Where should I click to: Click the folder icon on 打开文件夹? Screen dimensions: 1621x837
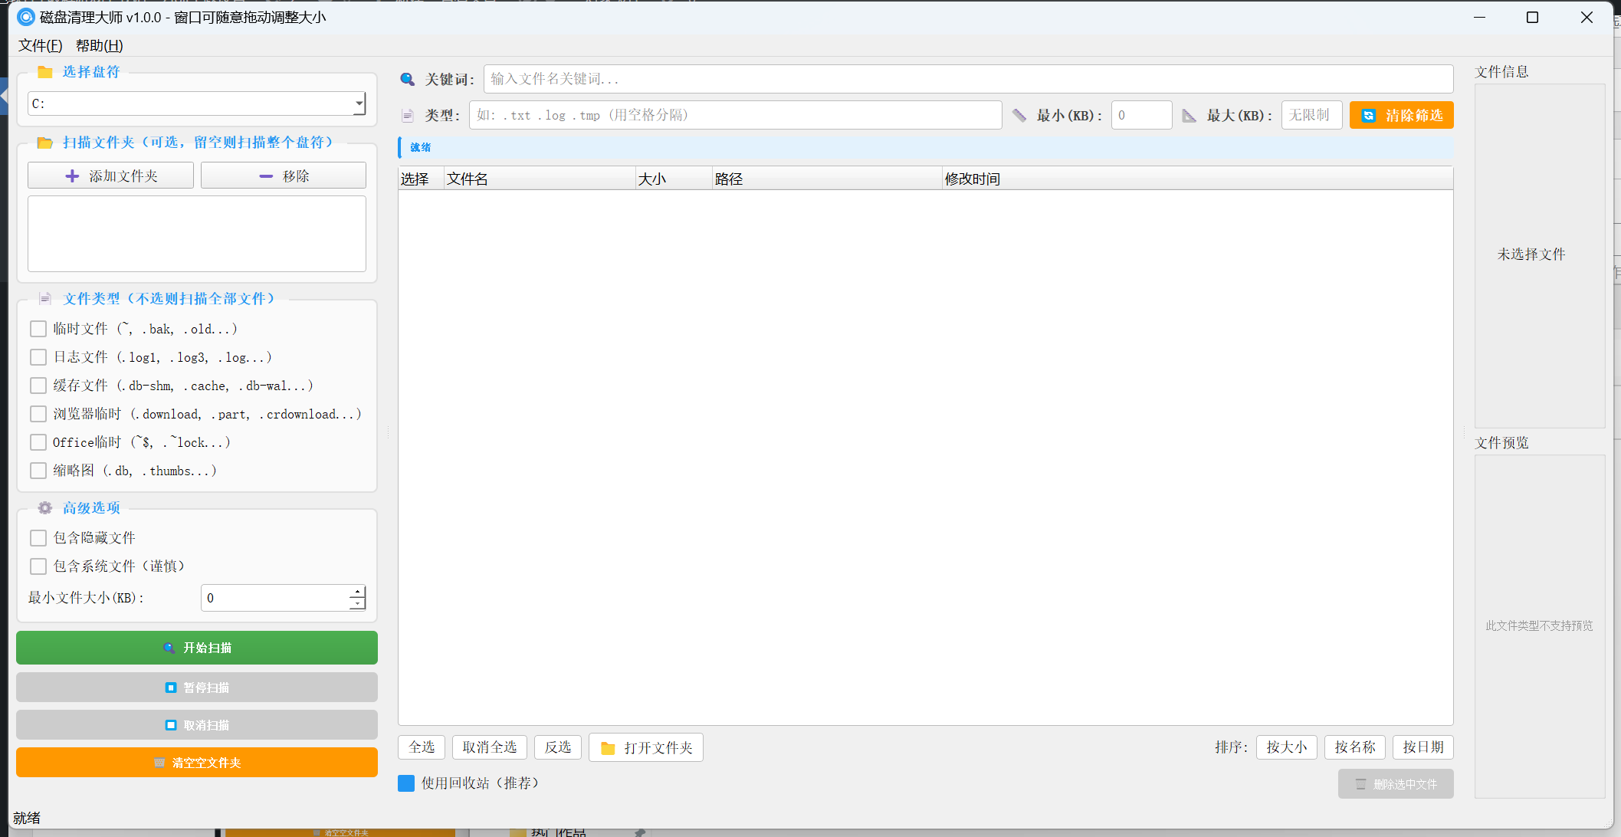click(608, 748)
